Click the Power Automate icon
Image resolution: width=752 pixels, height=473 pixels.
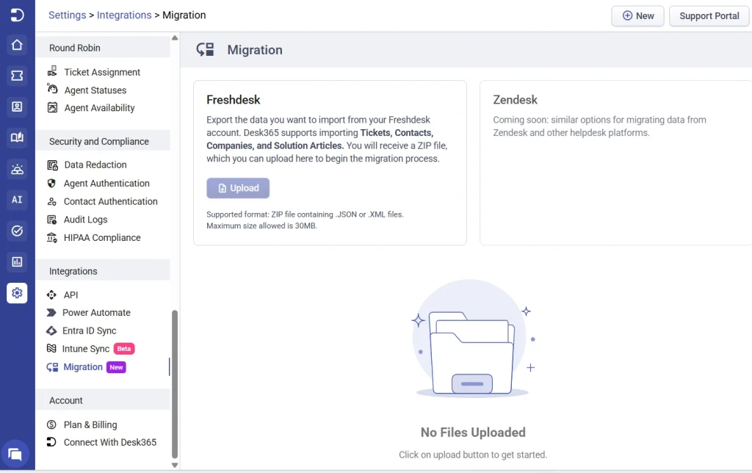(x=51, y=312)
